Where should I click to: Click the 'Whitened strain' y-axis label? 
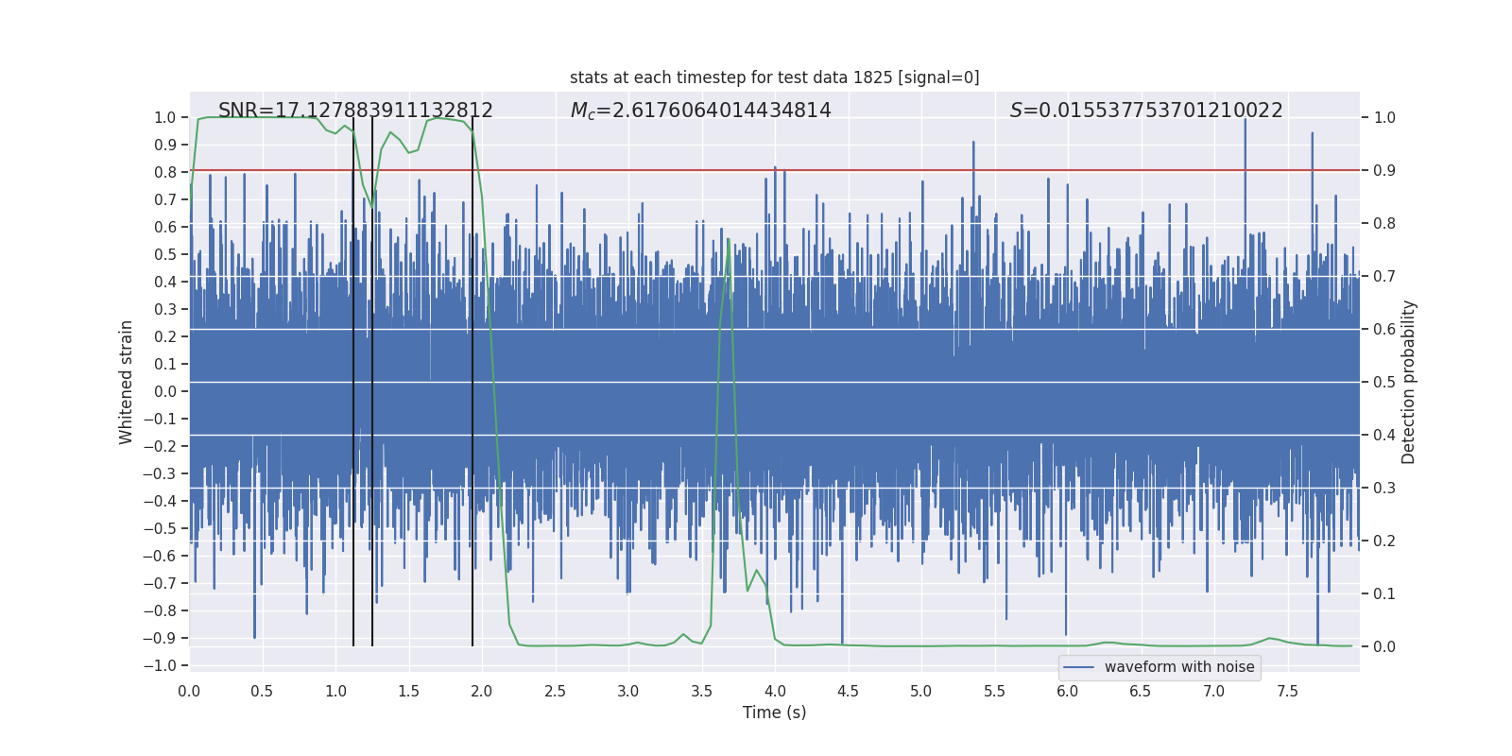(126, 382)
